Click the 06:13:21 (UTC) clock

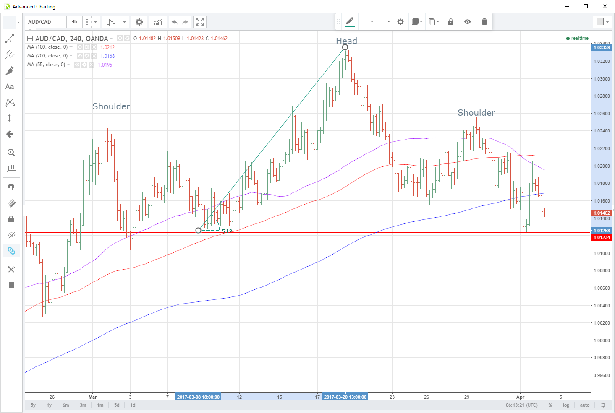tap(521, 405)
